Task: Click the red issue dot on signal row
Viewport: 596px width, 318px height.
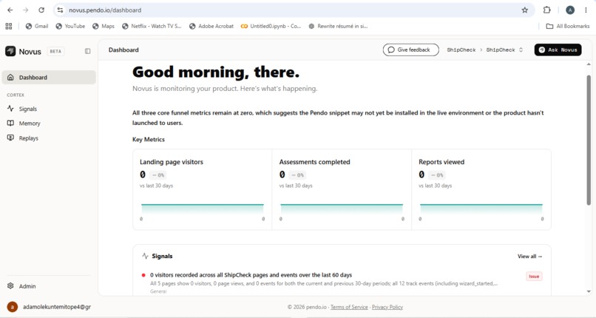Action: pos(143,275)
